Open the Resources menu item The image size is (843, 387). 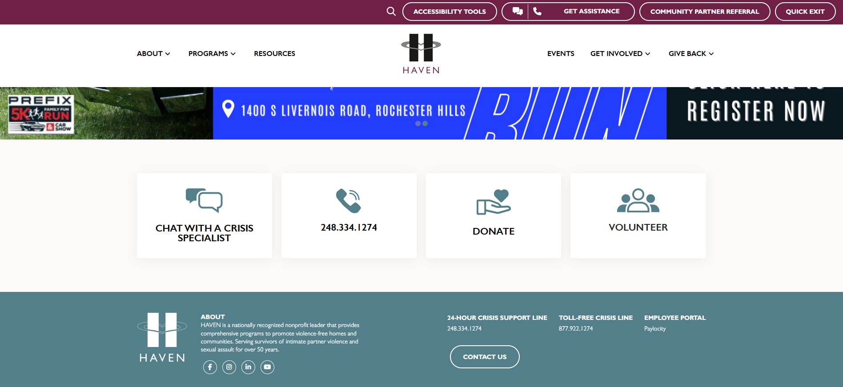click(x=275, y=54)
